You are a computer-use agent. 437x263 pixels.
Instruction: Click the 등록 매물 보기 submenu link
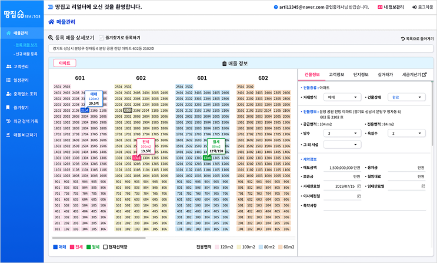click(26, 45)
